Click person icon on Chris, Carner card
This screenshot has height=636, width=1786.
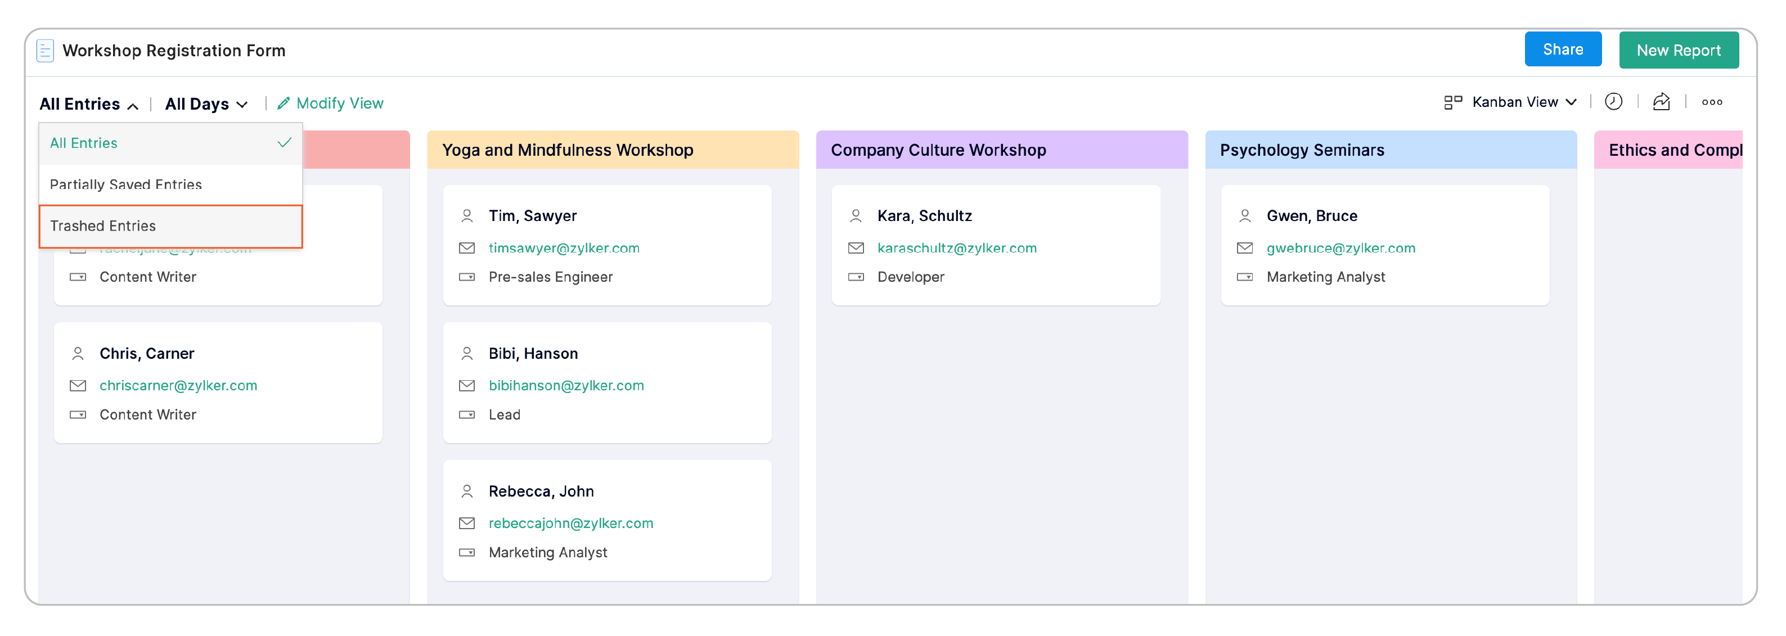[x=78, y=354]
